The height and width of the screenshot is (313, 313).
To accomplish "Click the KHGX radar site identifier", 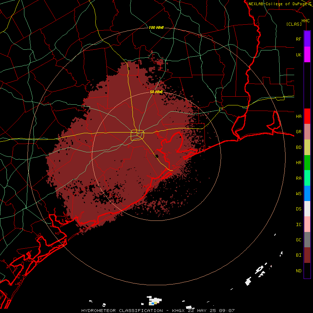I will point(178,311).
